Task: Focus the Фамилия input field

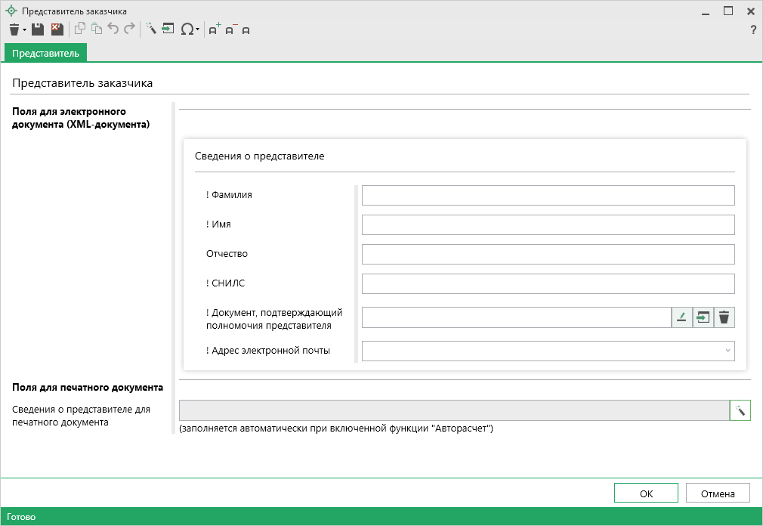Action: click(548, 196)
